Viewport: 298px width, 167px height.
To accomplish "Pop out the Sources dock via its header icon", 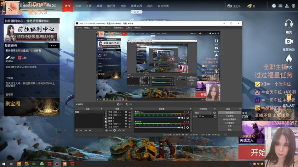I will [131, 109].
